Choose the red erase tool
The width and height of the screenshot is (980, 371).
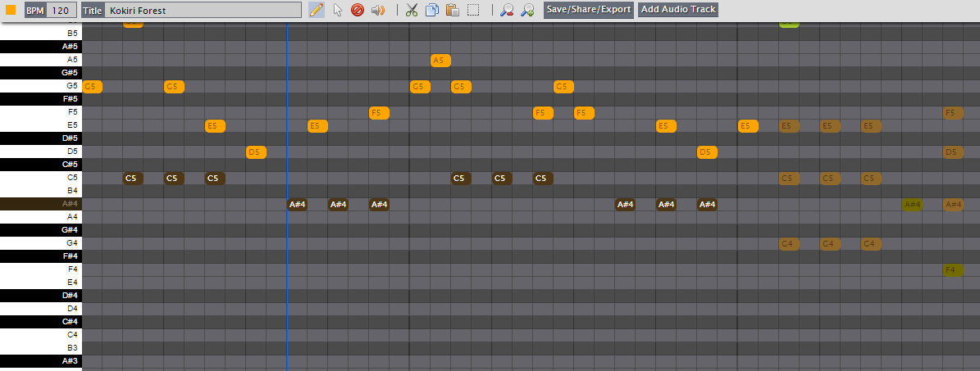[358, 10]
